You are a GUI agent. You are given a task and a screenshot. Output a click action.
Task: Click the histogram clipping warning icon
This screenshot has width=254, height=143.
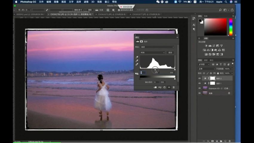(137, 74)
